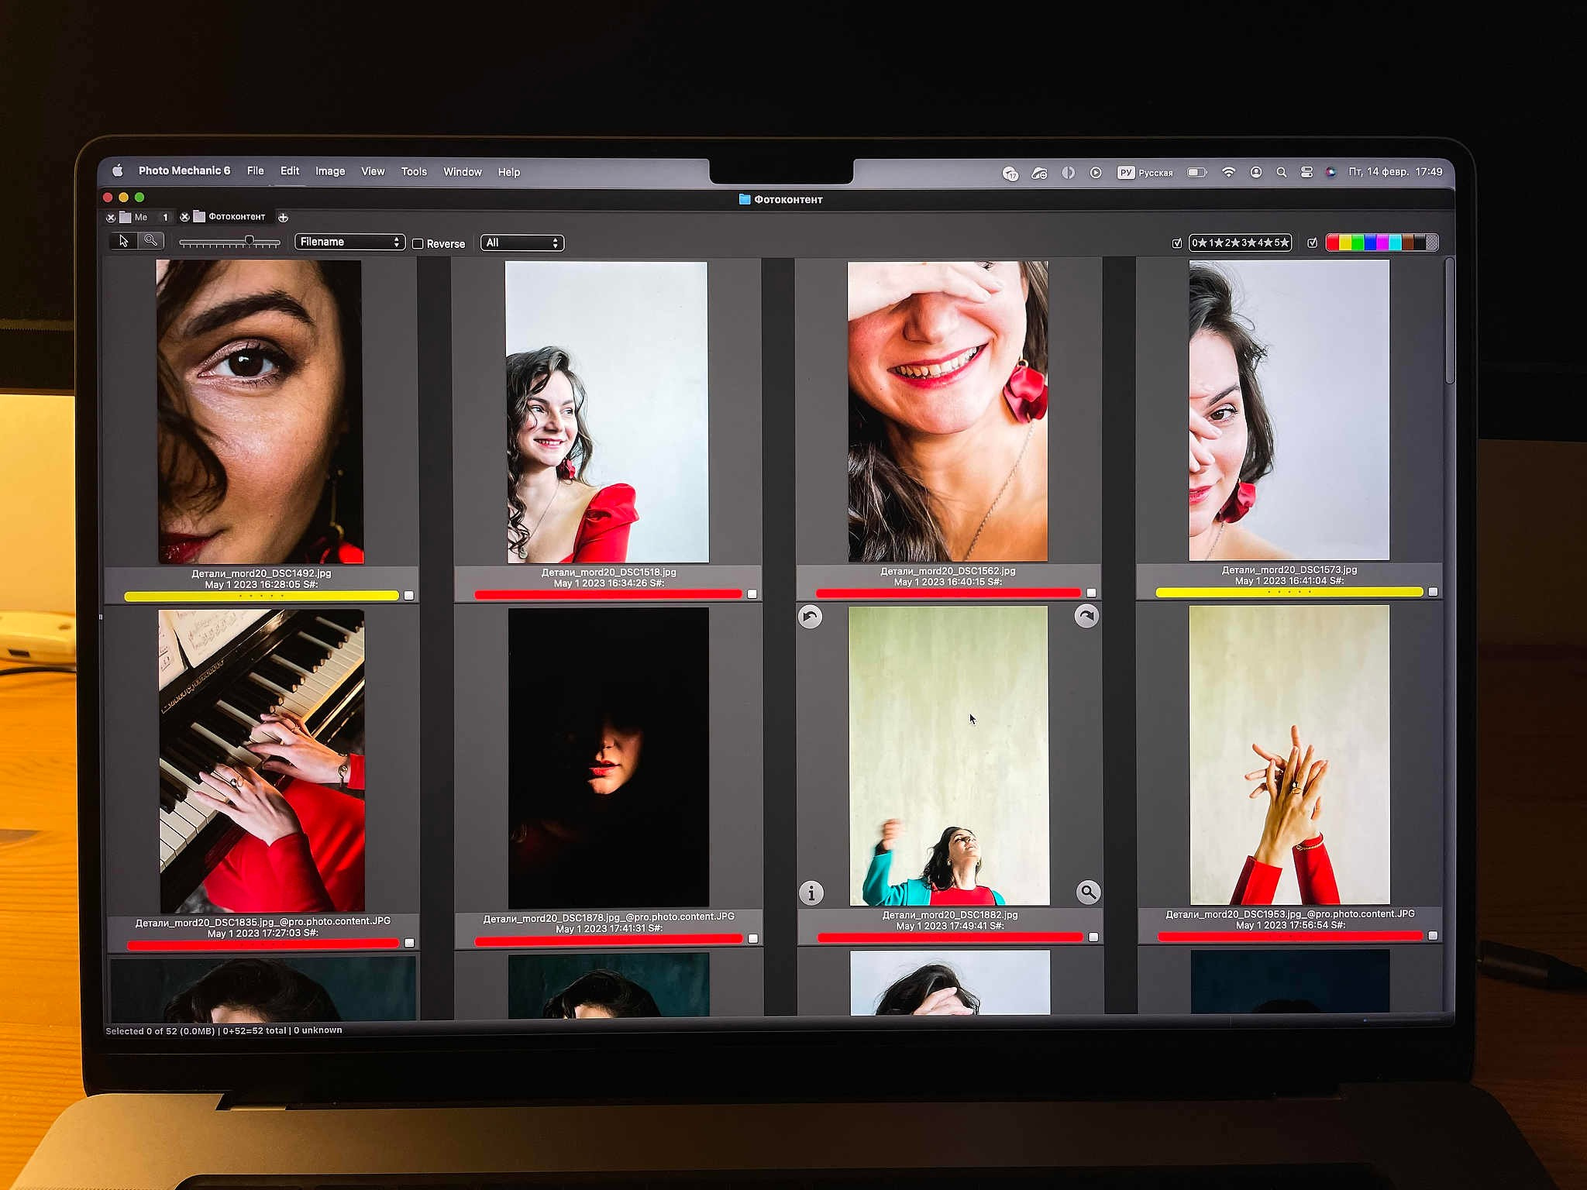Image resolution: width=1587 pixels, height=1190 pixels.
Task: Open the Filename sort dropdown
Action: point(349,242)
